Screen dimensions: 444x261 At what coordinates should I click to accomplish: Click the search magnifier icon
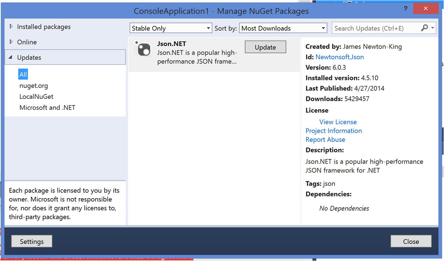click(x=424, y=28)
